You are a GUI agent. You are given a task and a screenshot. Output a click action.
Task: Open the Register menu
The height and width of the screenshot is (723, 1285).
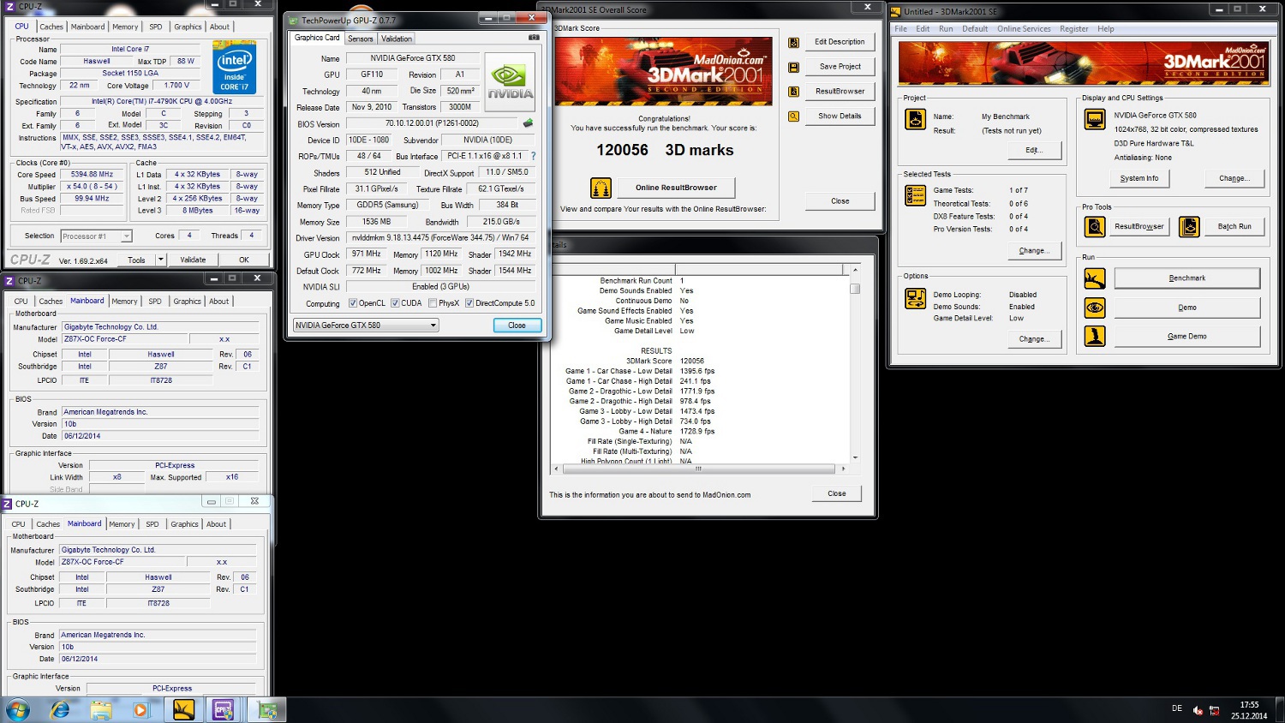(x=1074, y=28)
